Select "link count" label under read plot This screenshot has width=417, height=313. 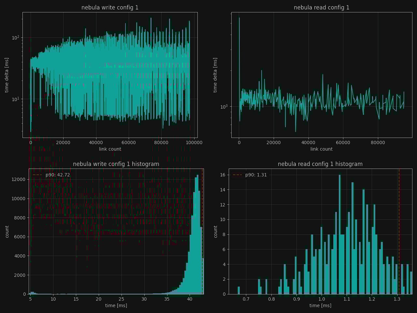tap(322, 149)
